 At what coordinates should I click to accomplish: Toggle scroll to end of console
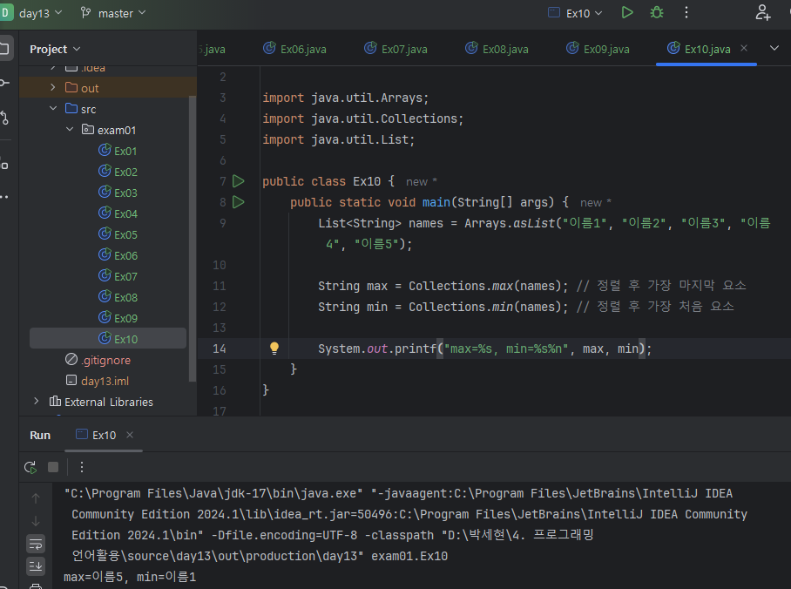pyautogui.click(x=36, y=566)
